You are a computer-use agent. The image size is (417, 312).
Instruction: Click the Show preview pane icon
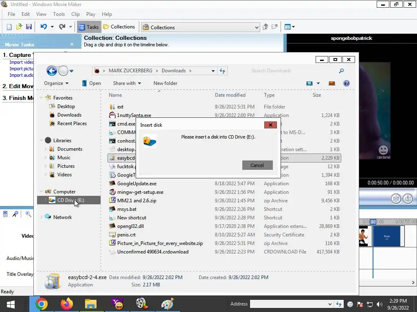point(332,83)
